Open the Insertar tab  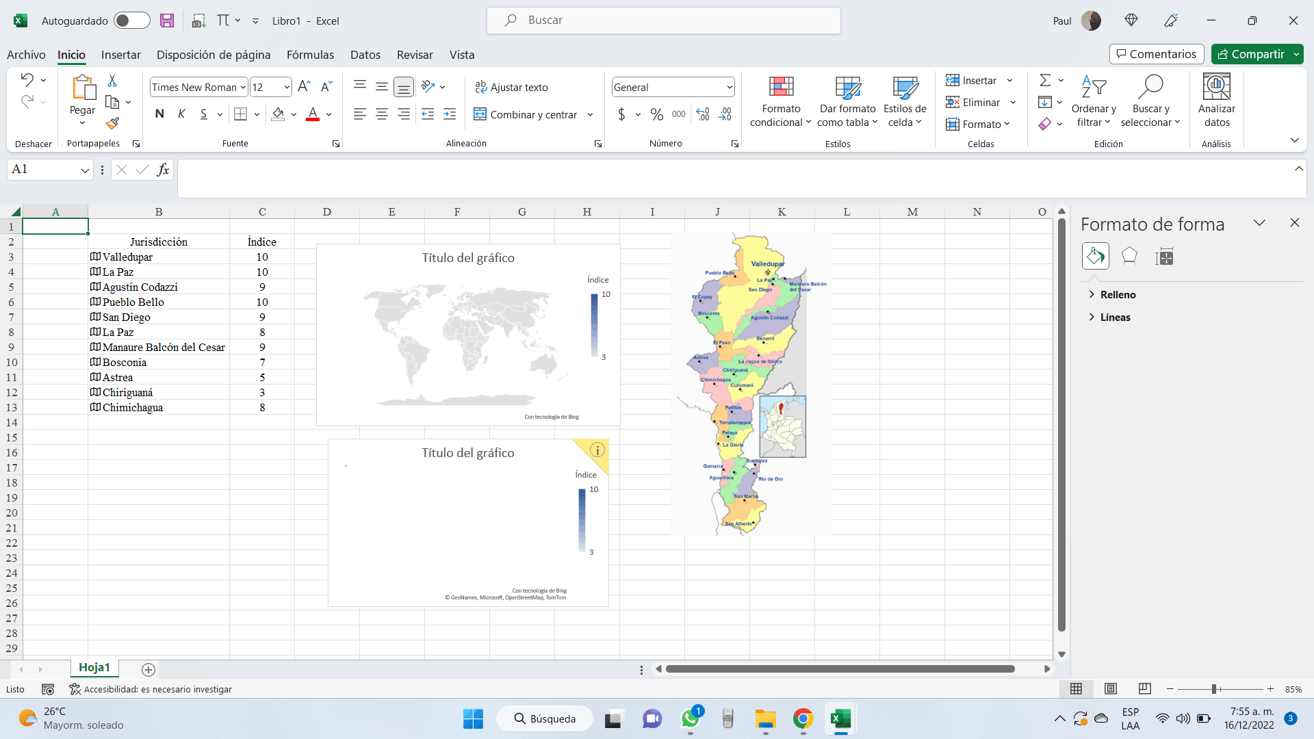121,55
